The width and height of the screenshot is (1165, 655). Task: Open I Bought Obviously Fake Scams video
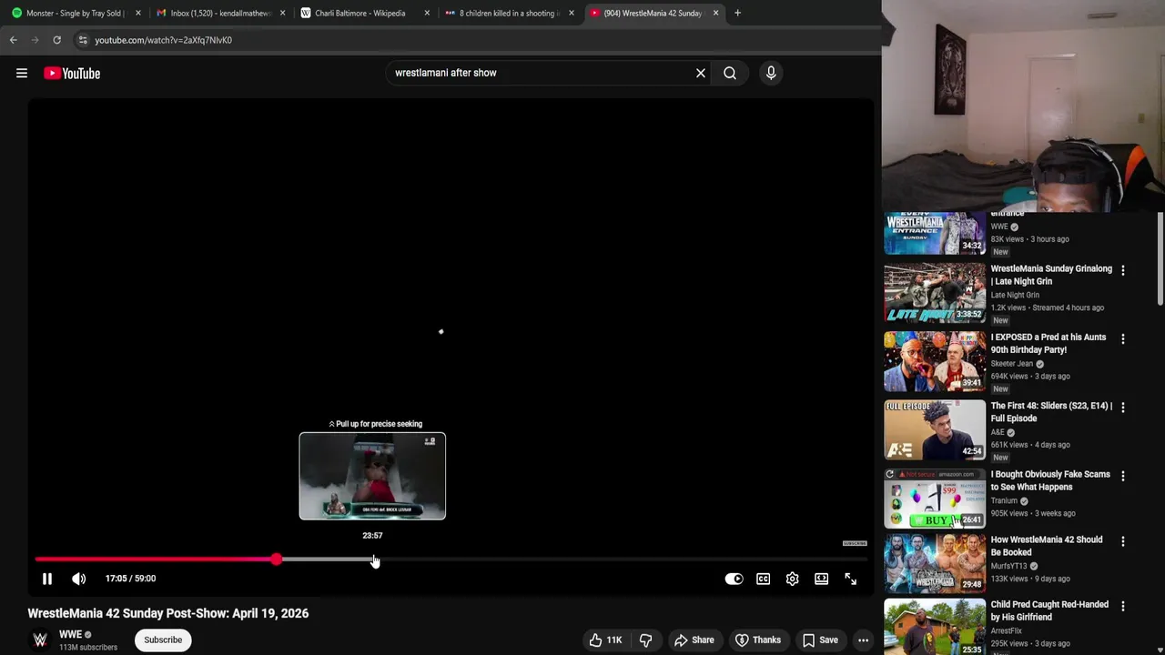[x=1050, y=480]
